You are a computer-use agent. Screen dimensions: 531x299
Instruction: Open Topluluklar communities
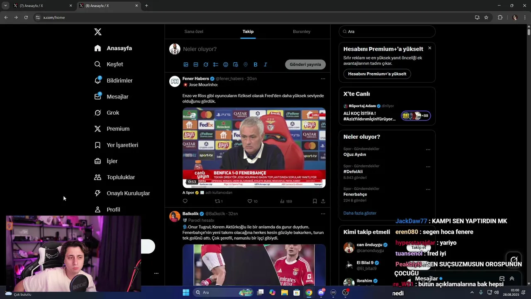coord(114,177)
